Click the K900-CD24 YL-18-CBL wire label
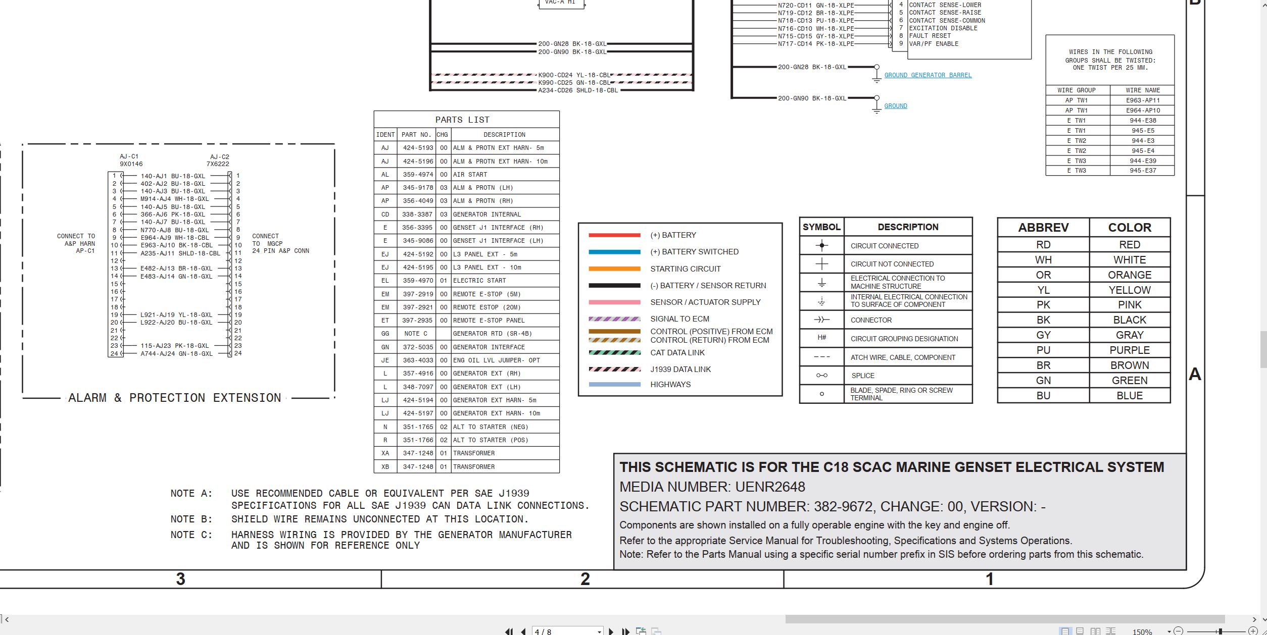This screenshot has height=635, width=1267. tap(574, 75)
